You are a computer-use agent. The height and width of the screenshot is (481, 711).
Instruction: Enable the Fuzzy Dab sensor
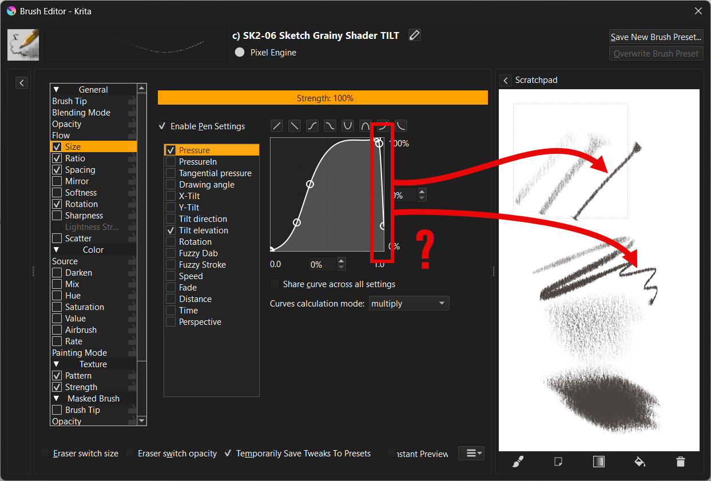tap(170, 253)
